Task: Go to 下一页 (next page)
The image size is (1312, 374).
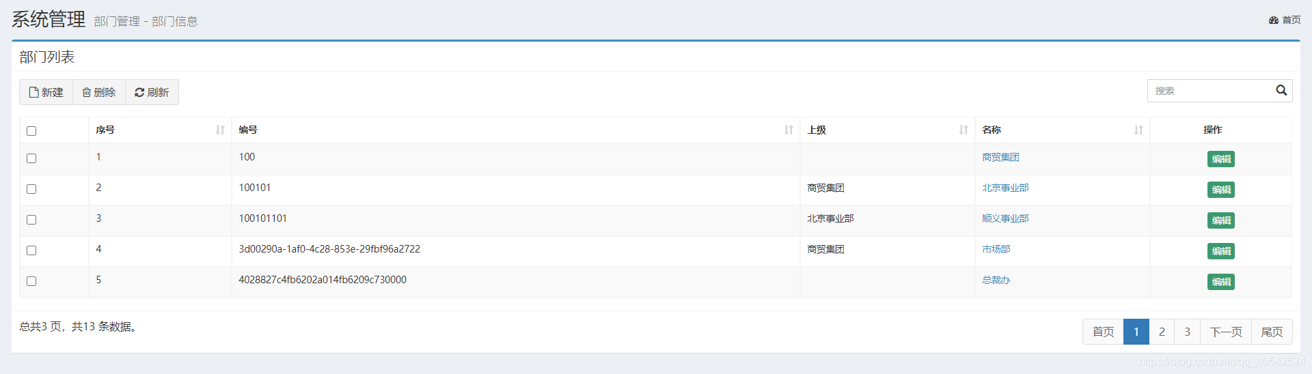Action: (x=1226, y=332)
